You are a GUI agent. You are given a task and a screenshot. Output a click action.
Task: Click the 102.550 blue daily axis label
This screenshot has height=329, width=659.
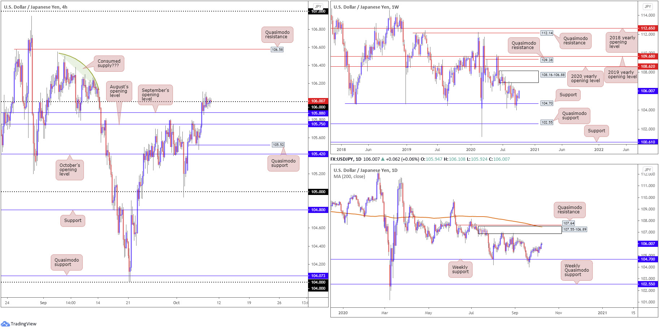coord(648,284)
